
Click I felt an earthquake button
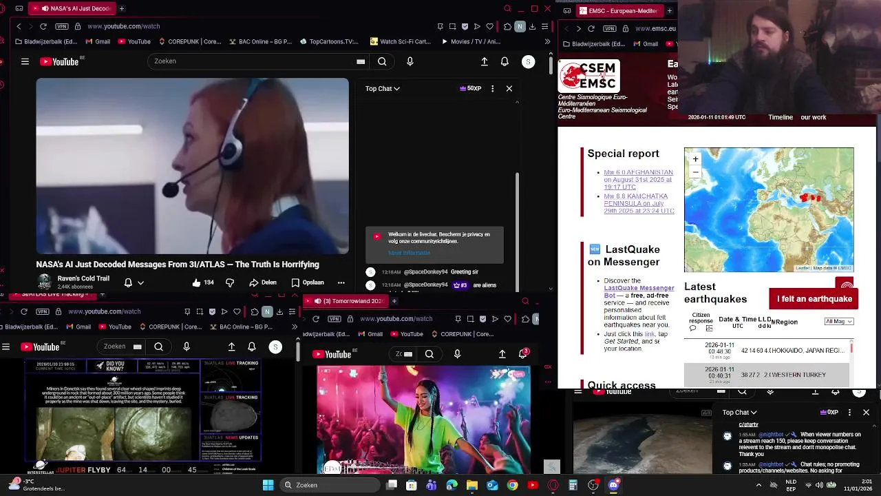pos(814,299)
